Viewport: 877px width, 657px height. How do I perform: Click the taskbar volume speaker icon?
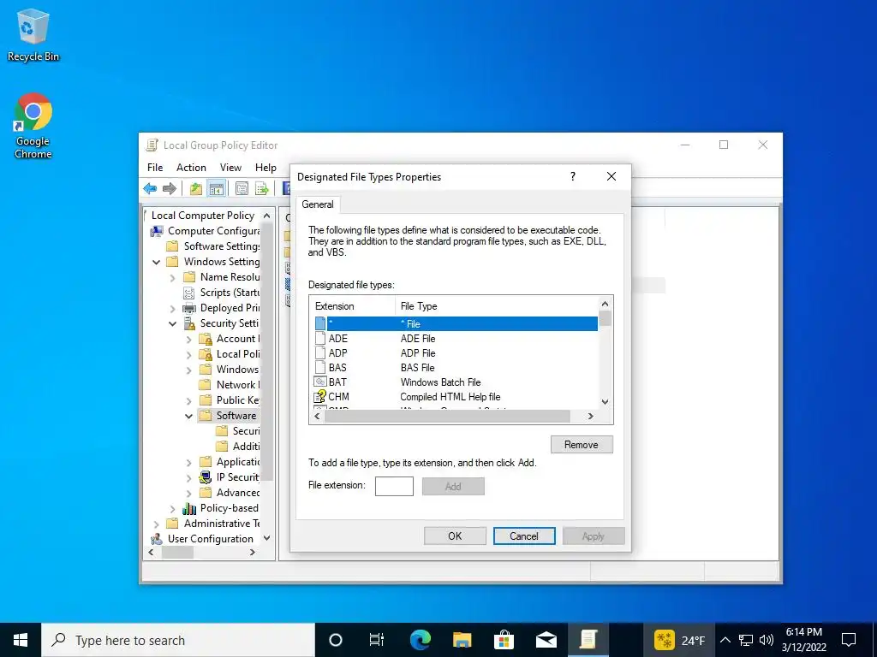(x=767, y=640)
